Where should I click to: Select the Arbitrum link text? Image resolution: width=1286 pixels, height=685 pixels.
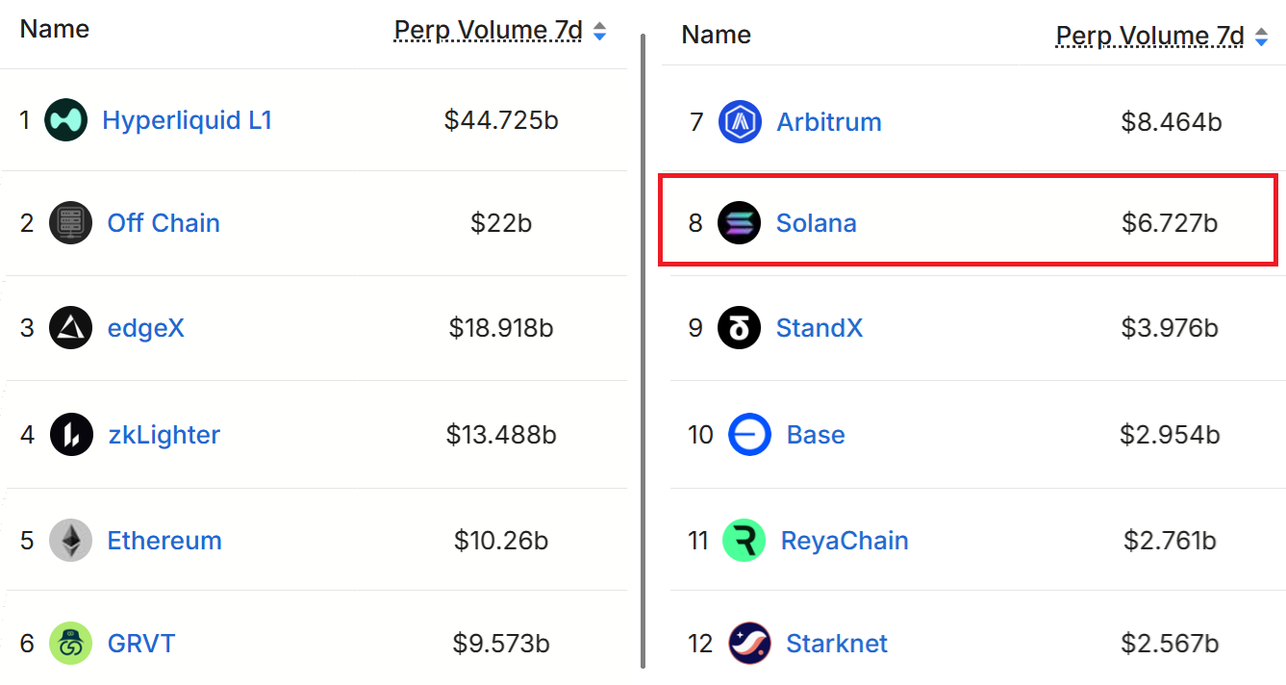828,121
